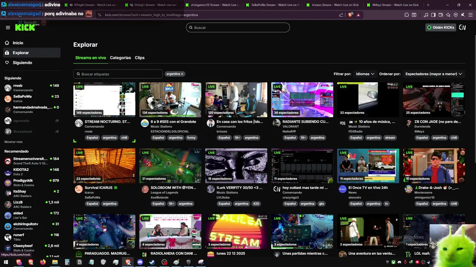Open the ZB CON JADE stream title
This screenshot has height=267, width=476.
[x=438, y=121]
